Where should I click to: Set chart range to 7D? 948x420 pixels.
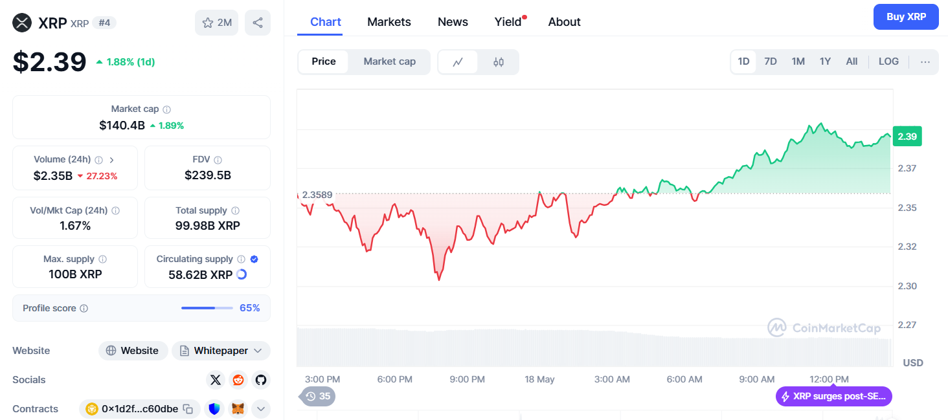tap(771, 61)
